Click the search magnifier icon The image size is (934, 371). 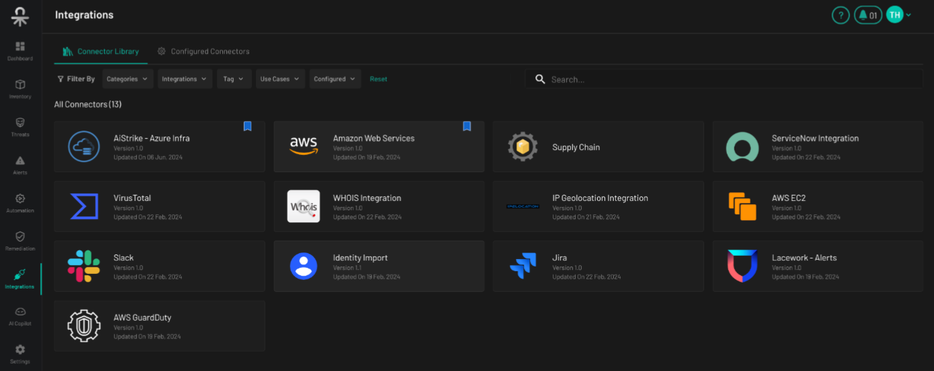[x=540, y=79]
